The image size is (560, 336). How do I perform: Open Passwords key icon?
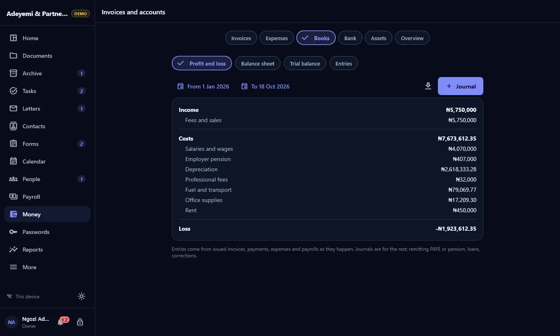(x=14, y=232)
